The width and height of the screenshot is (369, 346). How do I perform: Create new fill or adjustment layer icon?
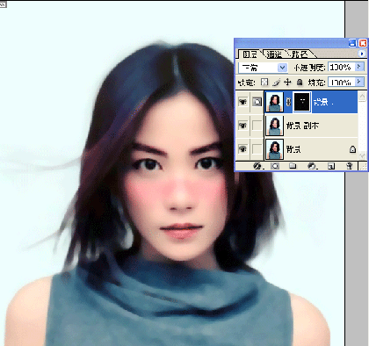click(x=312, y=166)
